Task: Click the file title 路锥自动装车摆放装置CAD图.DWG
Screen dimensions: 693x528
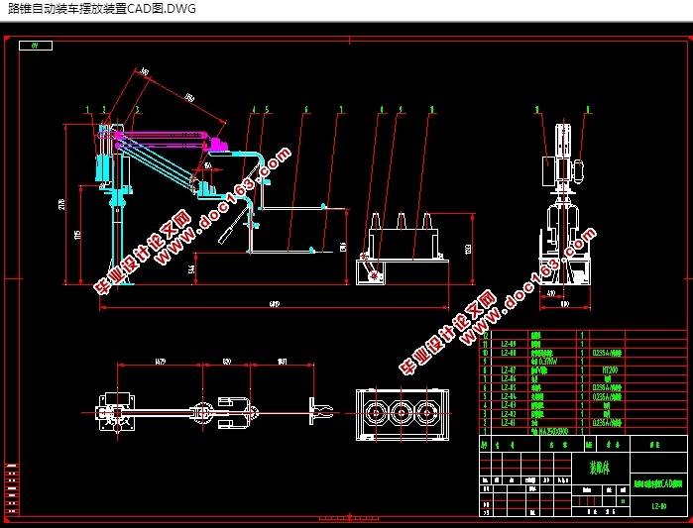Action: tap(102, 8)
